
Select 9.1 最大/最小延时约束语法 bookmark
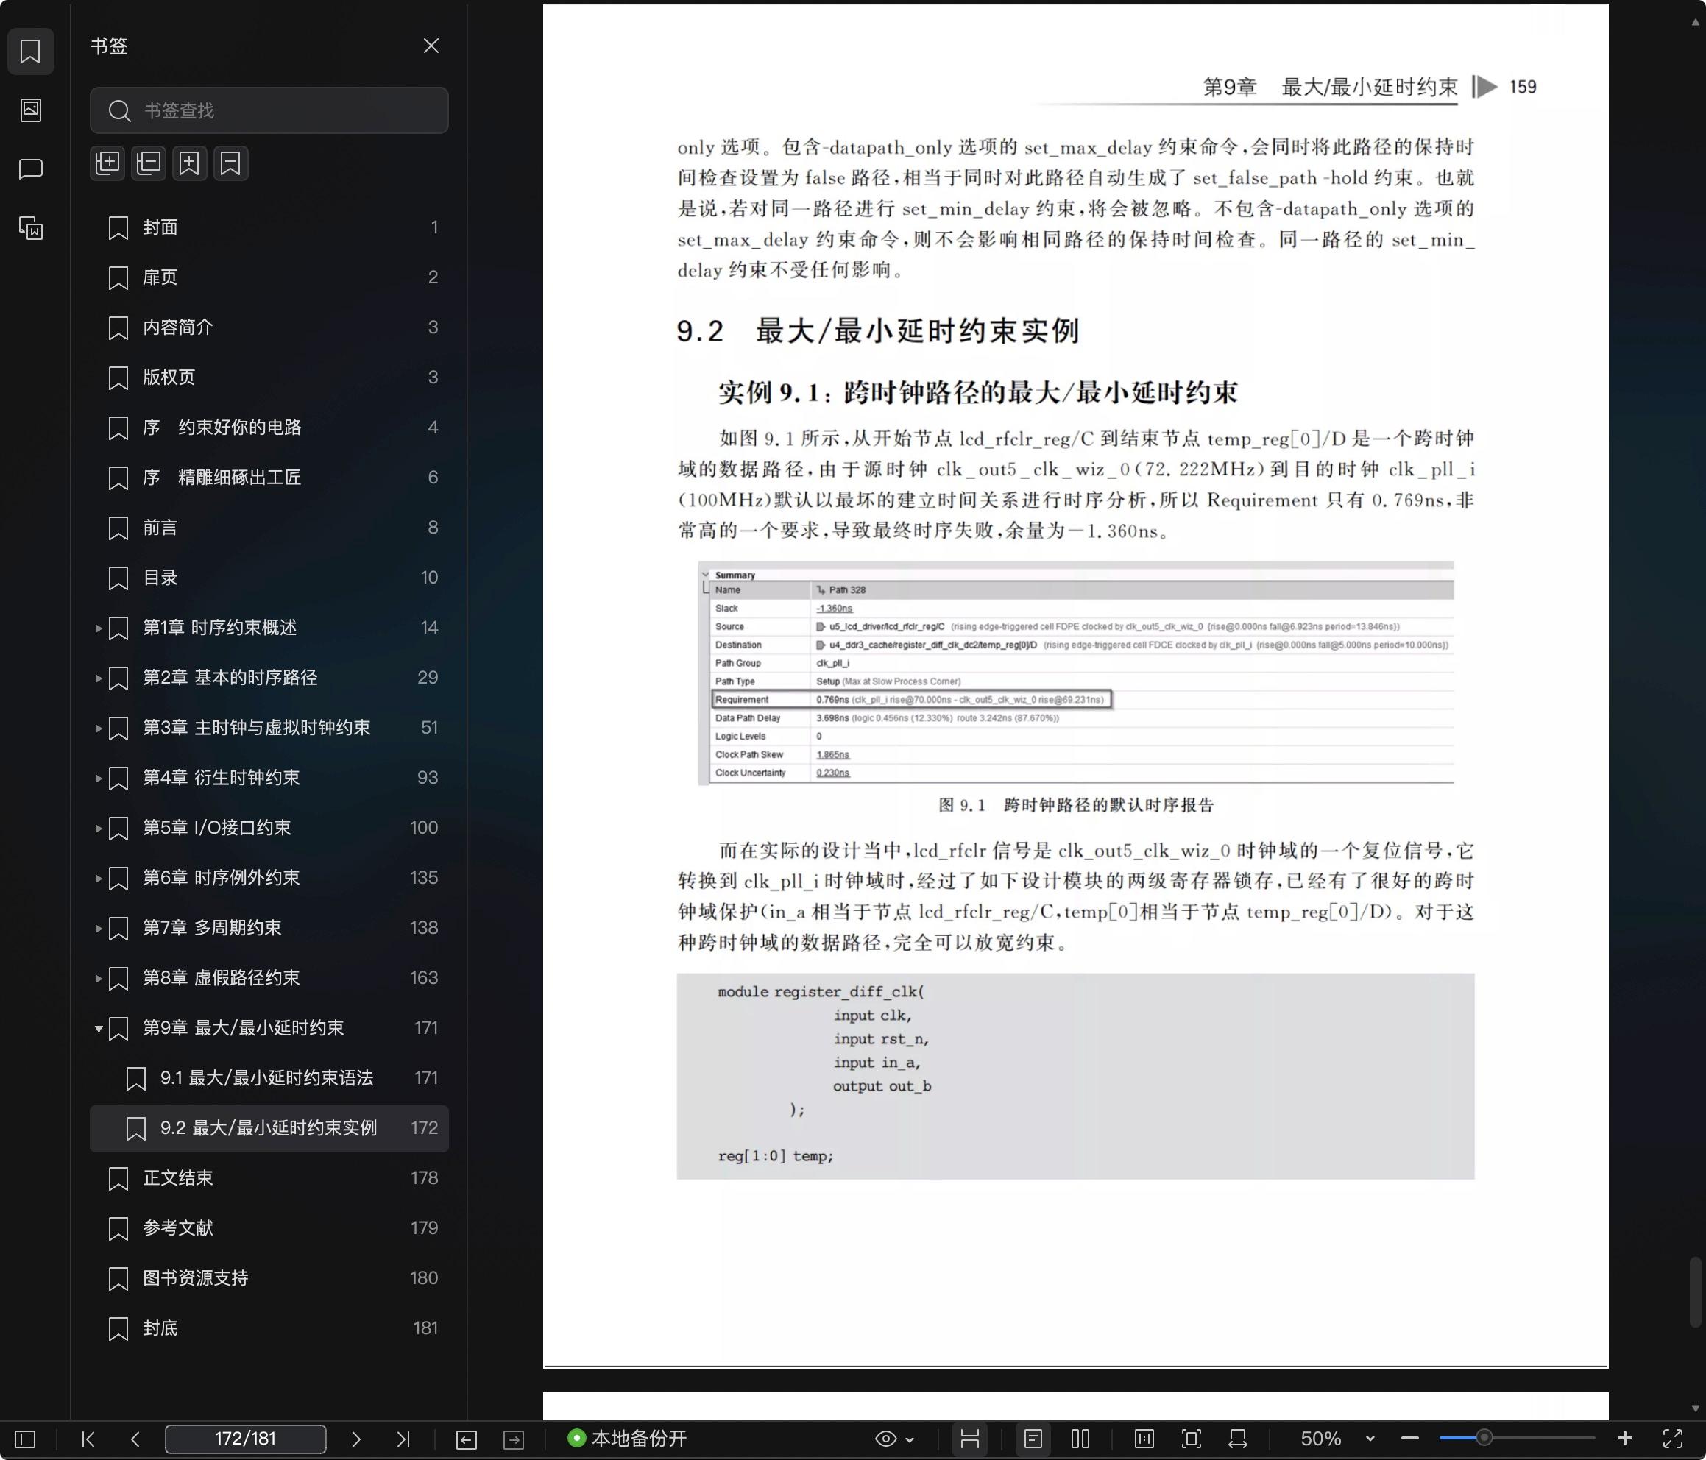(x=269, y=1078)
